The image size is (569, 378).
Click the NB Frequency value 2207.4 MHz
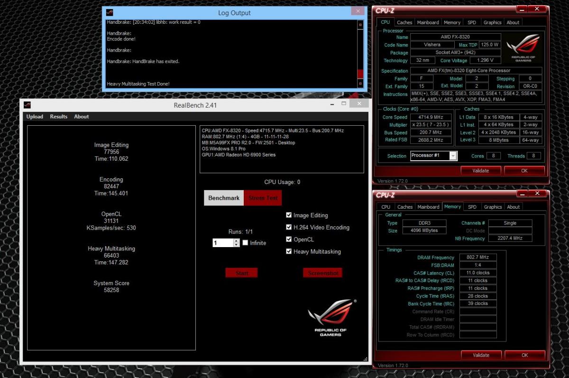(510, 239)
